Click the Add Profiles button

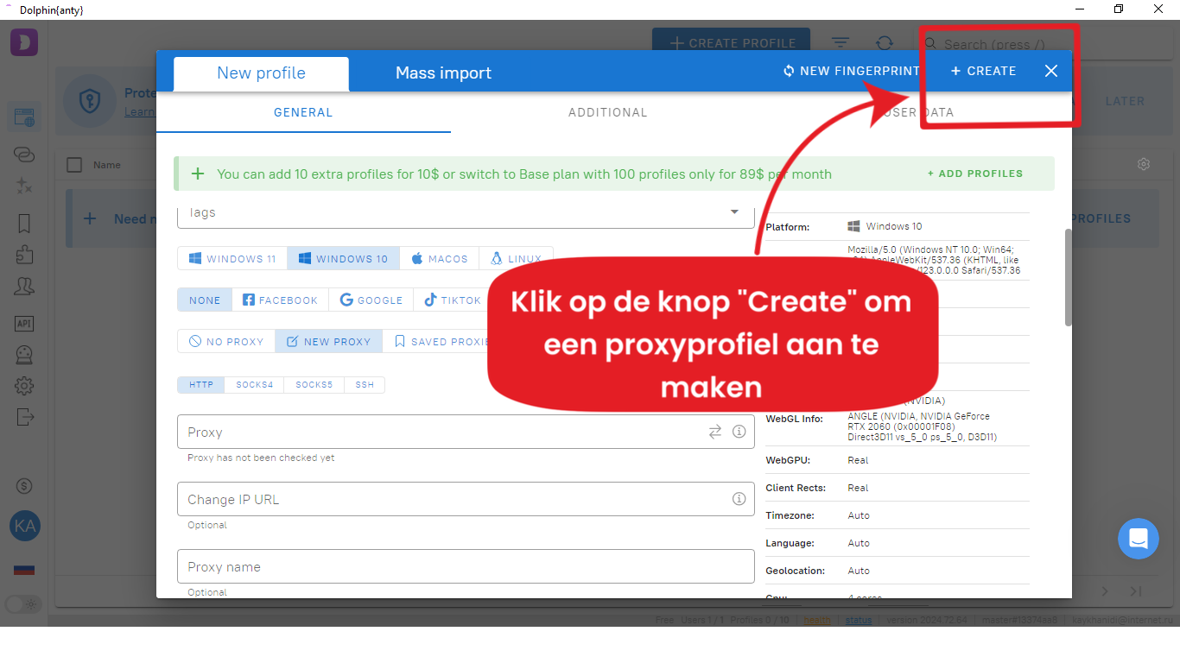[x=975, y=174]
